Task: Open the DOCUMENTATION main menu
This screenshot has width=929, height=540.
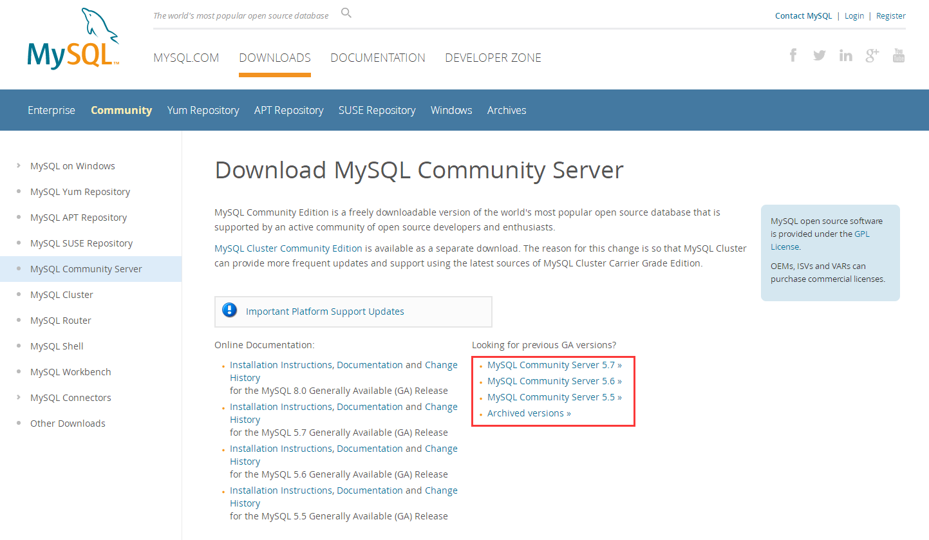Action: point(377,58)
